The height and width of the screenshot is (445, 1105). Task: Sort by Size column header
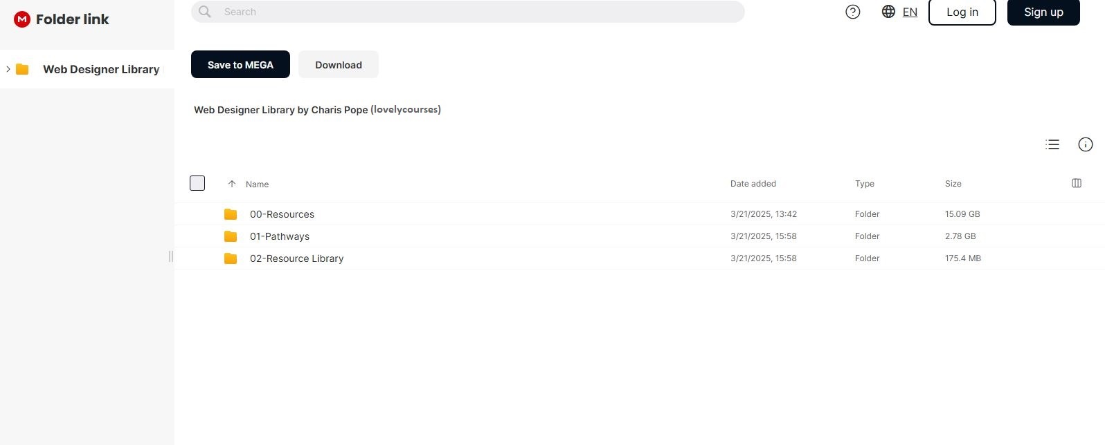tap(953, 184)
